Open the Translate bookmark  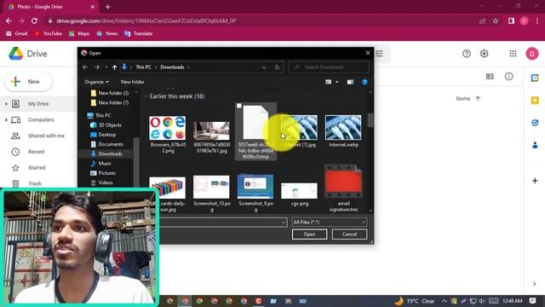(139, 33)
